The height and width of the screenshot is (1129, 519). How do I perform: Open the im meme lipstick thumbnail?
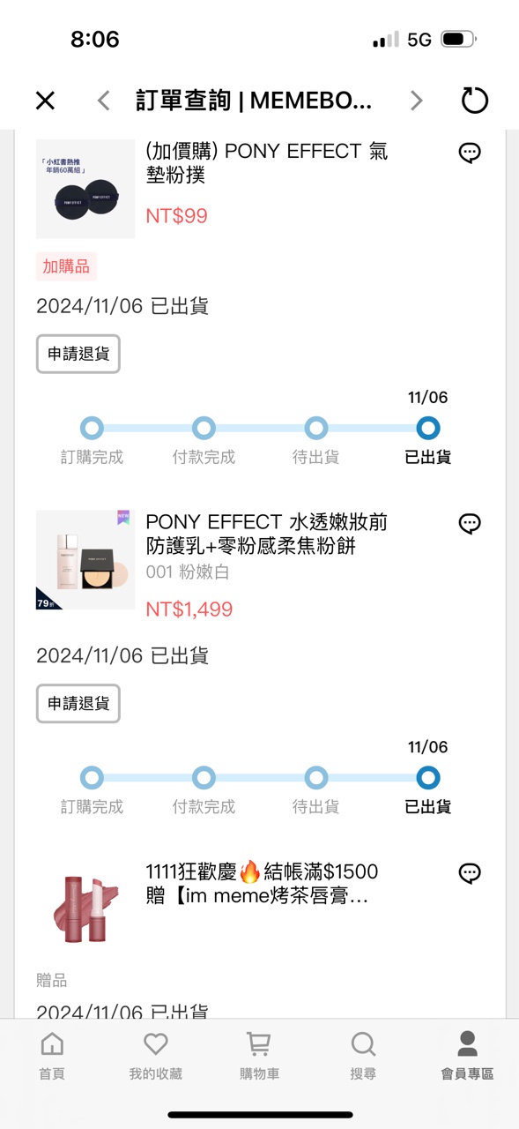85,907
